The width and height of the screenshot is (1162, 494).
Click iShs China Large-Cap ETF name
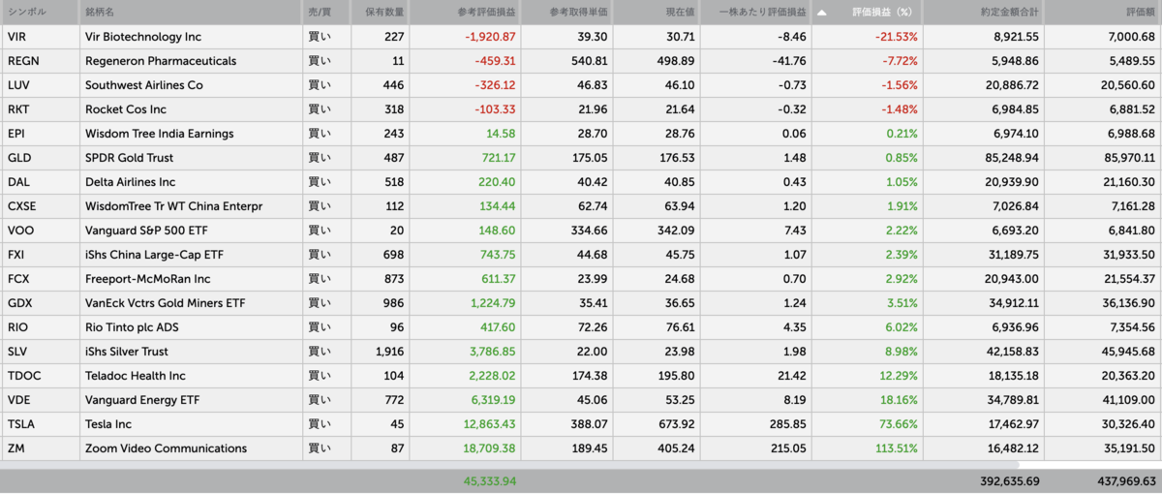pos(155,255)
